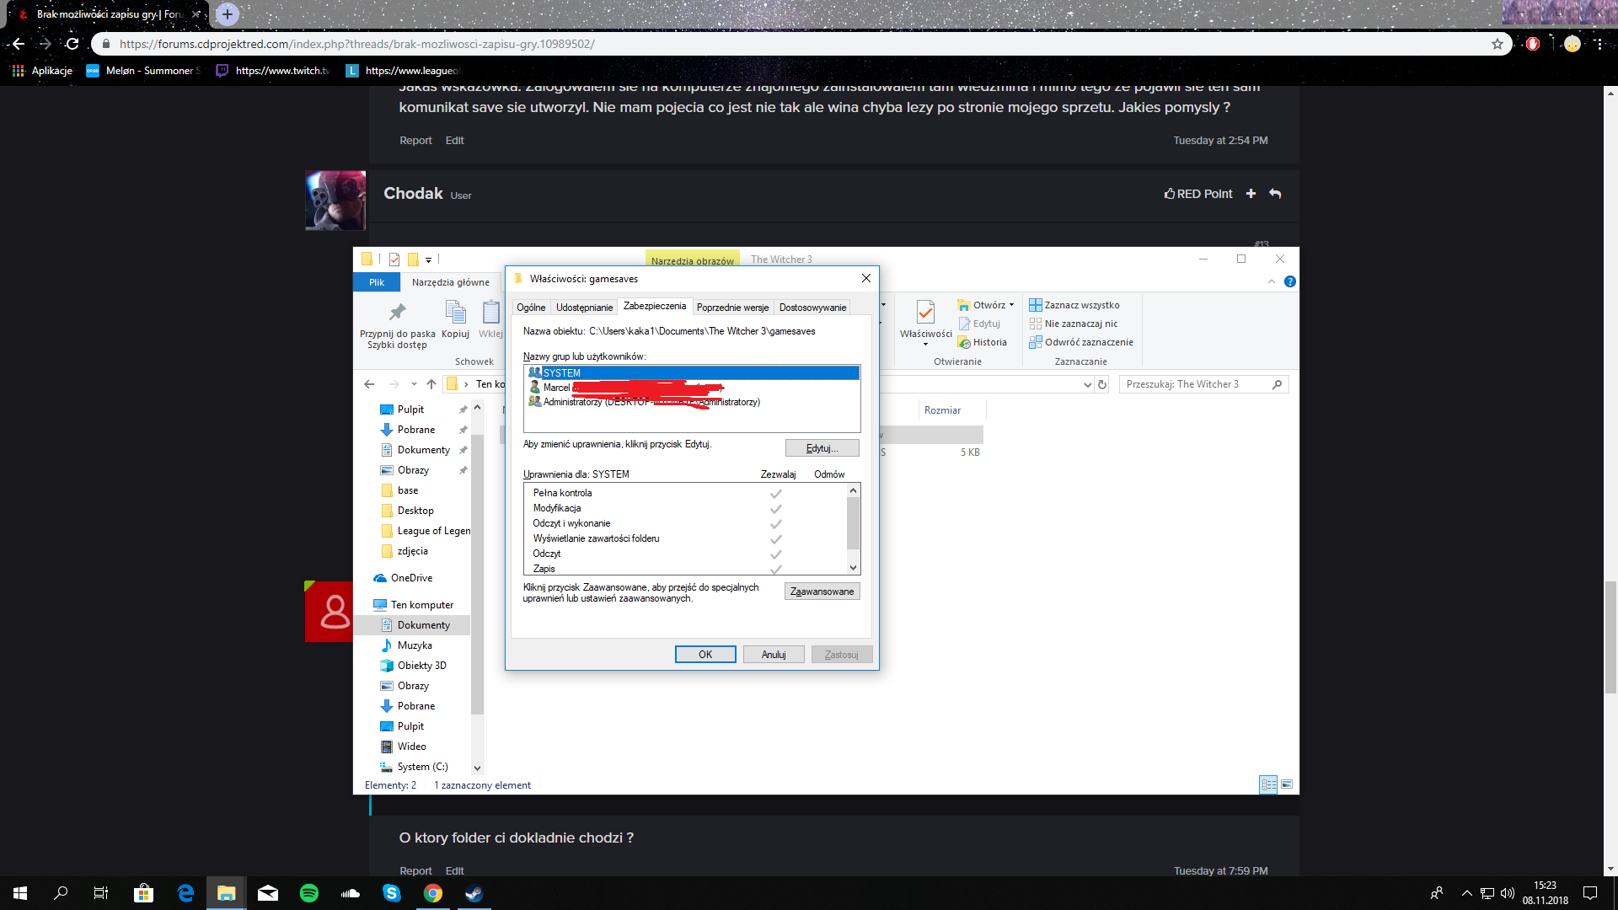Click the reply arrow icon on Chodak's post

[x=1275, y=194]
